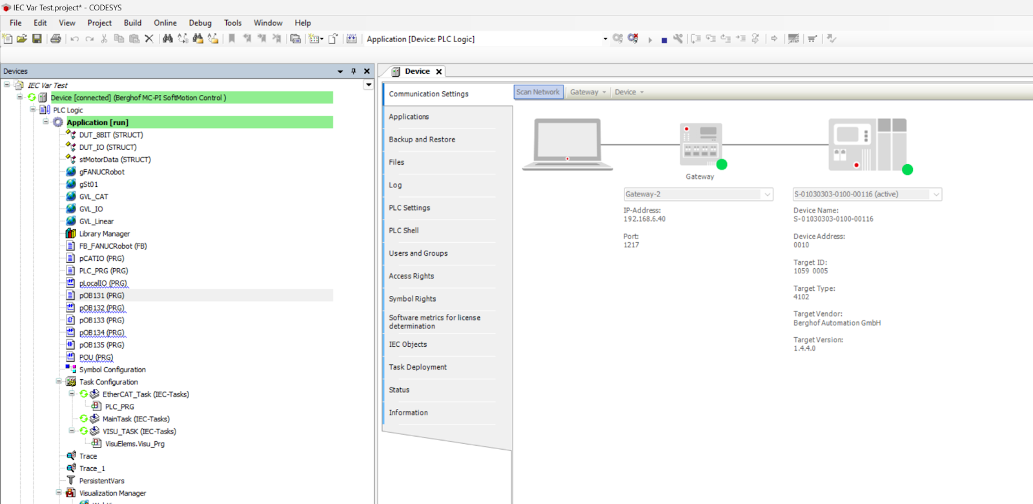Collapse the Device node in tree
Image resolution: width=1033 pixels, height=504 pixels.
pos(19,97)
